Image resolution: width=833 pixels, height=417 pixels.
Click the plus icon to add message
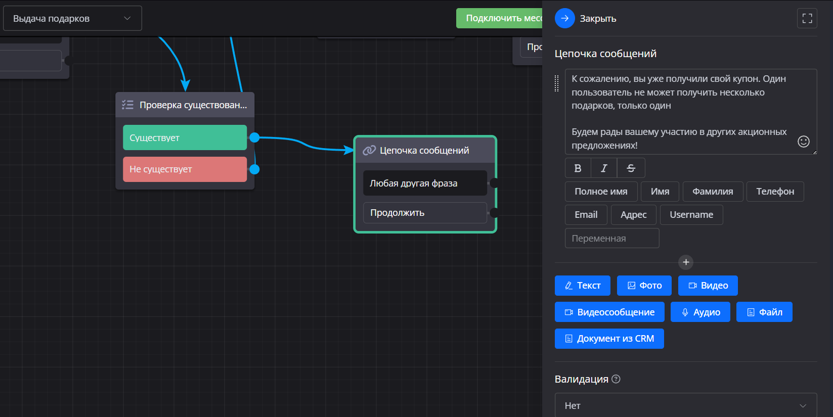686,262
